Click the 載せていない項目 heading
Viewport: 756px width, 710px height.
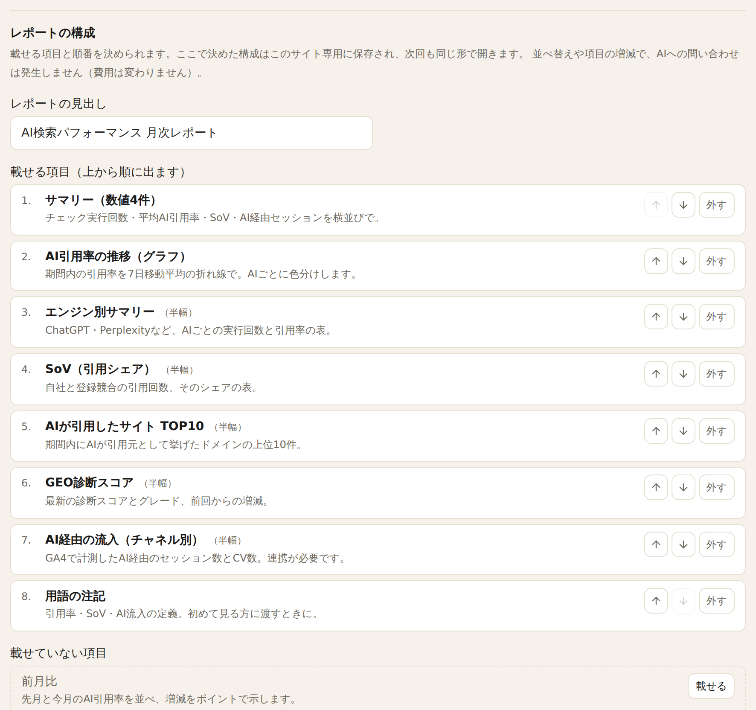click(58, 653)
